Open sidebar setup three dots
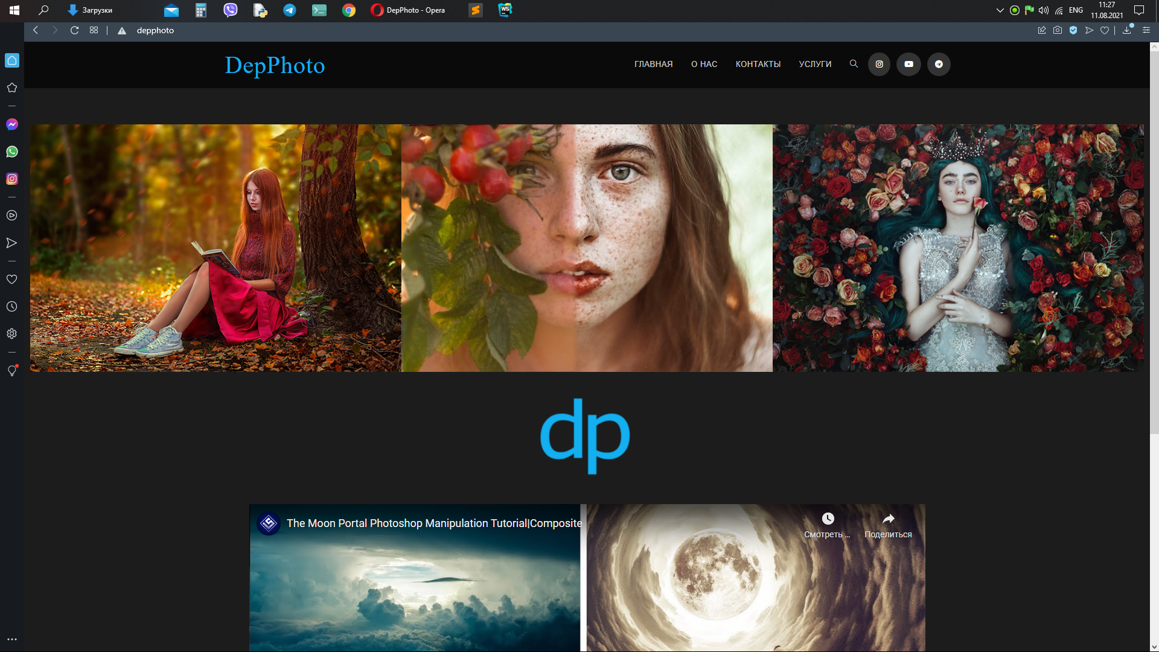 coord(12,639)
